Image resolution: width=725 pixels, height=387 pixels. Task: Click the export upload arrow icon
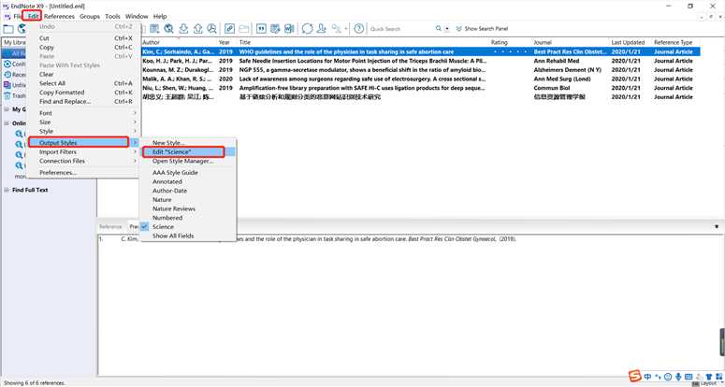198,29
